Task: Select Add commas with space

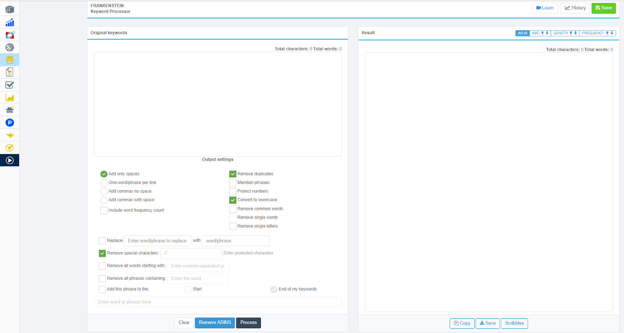Action: (104, 200)
